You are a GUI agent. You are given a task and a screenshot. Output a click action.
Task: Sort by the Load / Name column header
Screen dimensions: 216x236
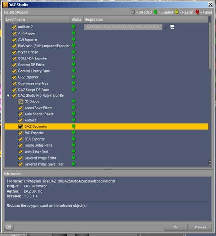37,19
